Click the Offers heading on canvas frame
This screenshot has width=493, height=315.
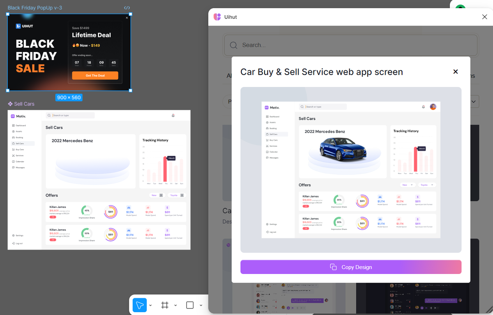tap(52, 195)
